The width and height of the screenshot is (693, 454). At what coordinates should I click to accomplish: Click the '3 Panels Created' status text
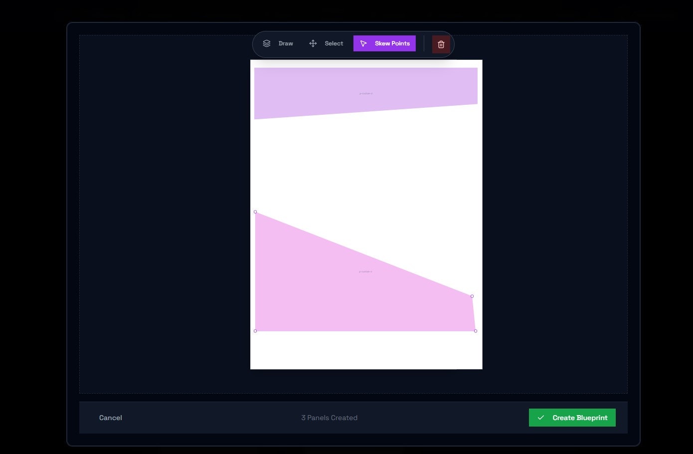click(x=330, y=418)
